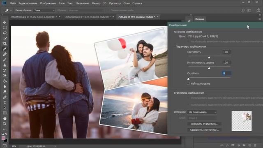This screenshot has width=263, height=148.
Task: Click the Загрузить статистику button
Action: [204, 124]
